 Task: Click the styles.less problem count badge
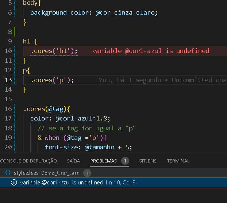pyautogui.click(x=87, y=173)
